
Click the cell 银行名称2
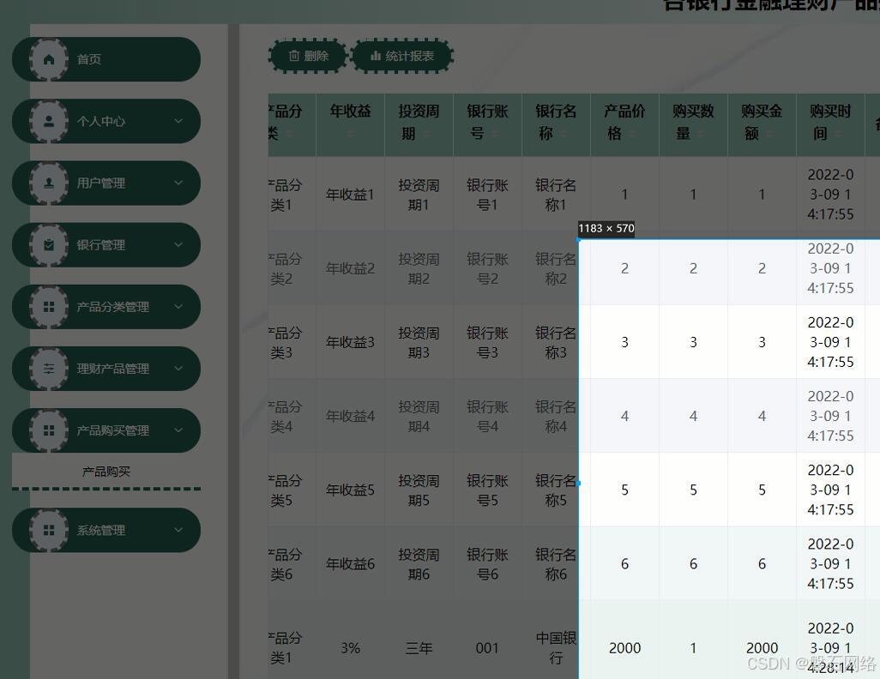(x=556, y=269)
